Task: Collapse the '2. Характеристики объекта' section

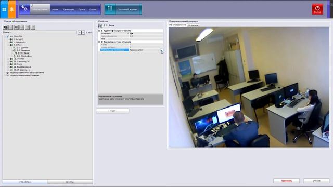Action: click(99, 42)
